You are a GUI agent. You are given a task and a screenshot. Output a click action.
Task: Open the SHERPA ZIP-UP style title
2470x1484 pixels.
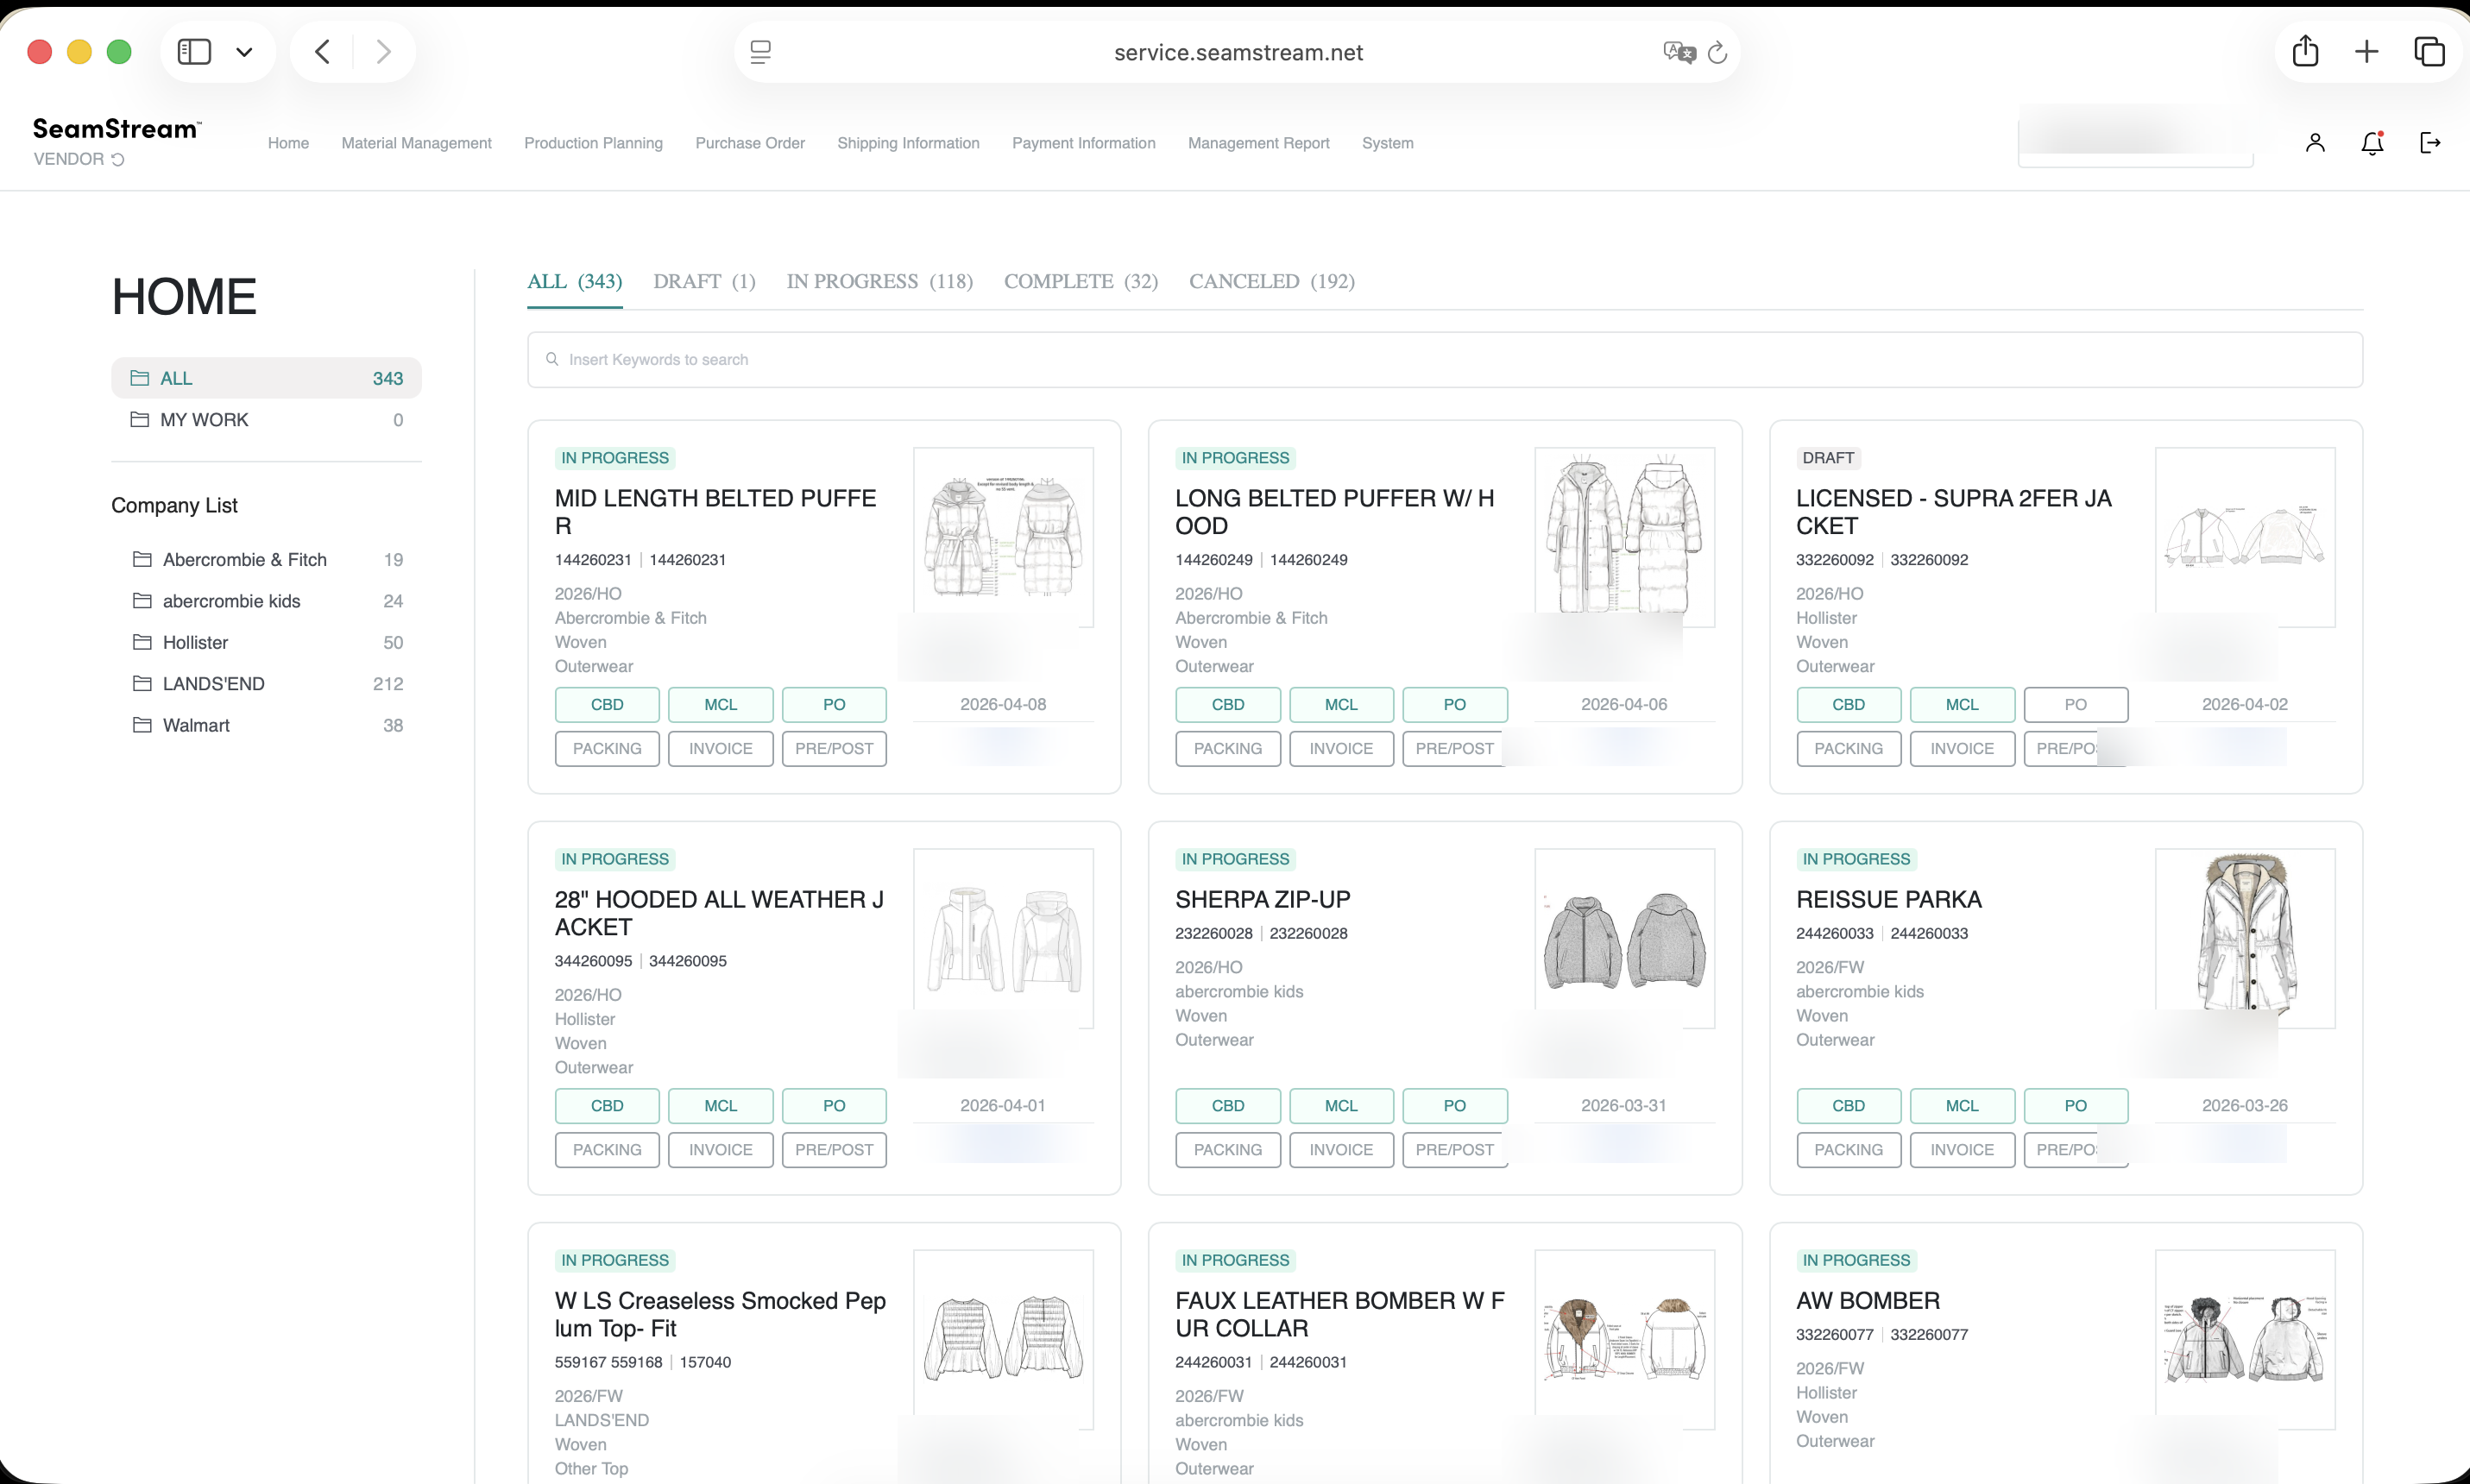click(x=1262, y=900)
